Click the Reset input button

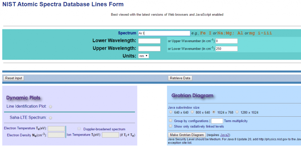click(x=14, y=78)
